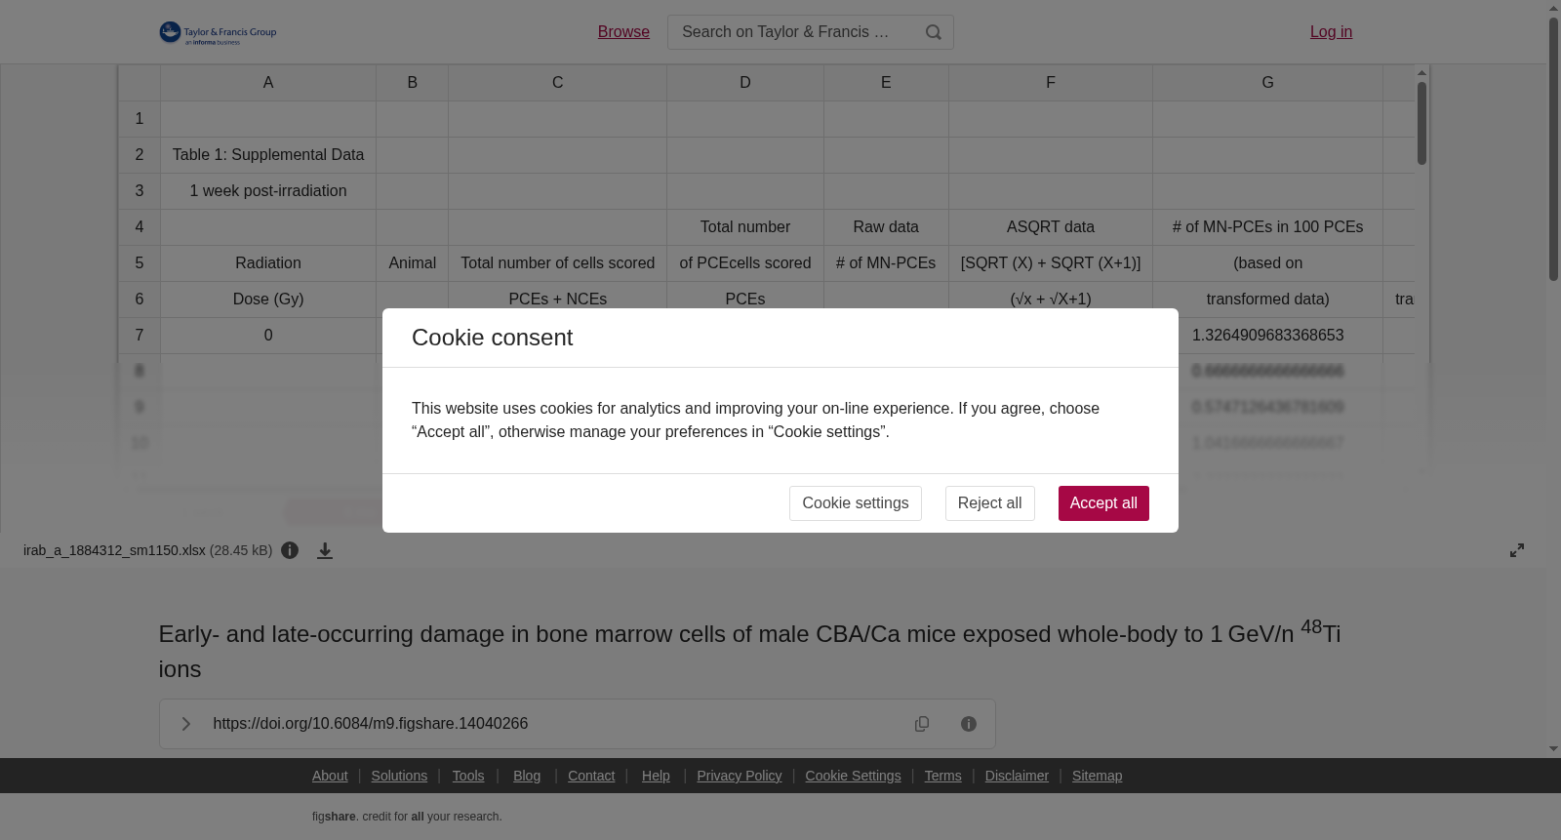The image size is (1561, 840).
Task: Click cell 'Raw data'
Action: tap(886, 227)
